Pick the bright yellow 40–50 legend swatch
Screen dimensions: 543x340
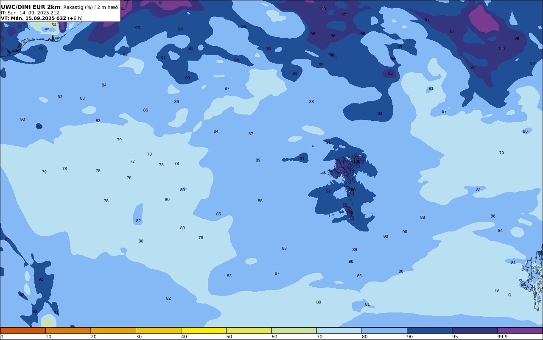coord(204,330)
